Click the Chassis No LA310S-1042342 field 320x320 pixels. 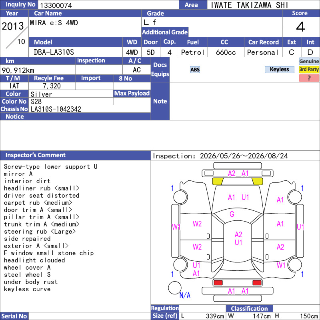(x=90, y=109)
